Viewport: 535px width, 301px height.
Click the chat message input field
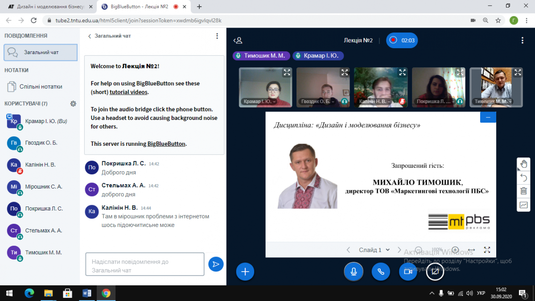pyautogui.click(x=144, y=266)
